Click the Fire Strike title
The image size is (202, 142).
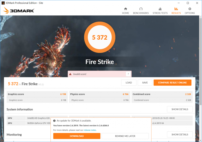100,62
